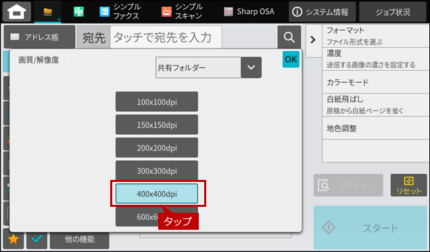Confirm resolution with OK button
Image resolution: width=430 pixels, height=252 pixels.
coord(291,59)
